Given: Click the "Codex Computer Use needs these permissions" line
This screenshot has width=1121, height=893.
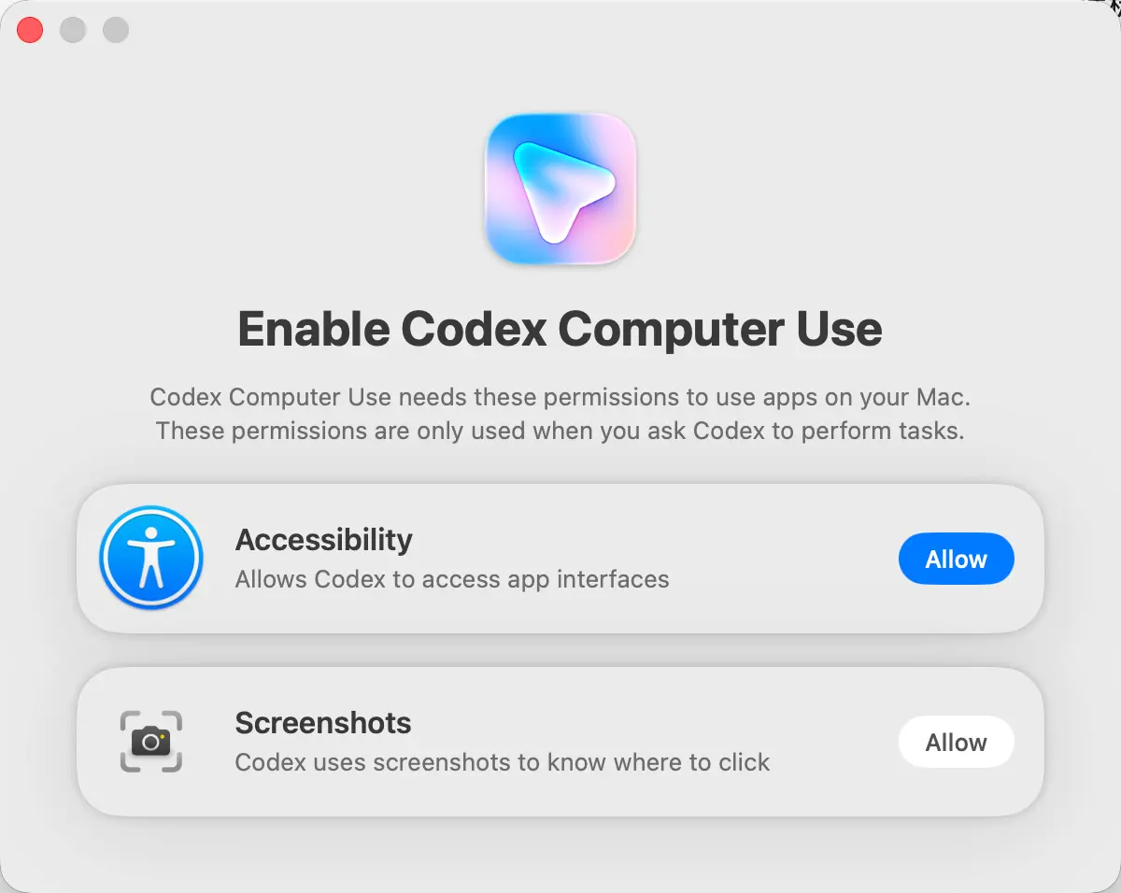Looking at the screenshot, I should tap(560, 397).
